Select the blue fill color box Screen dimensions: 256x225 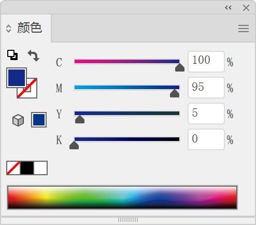point(17,78)
